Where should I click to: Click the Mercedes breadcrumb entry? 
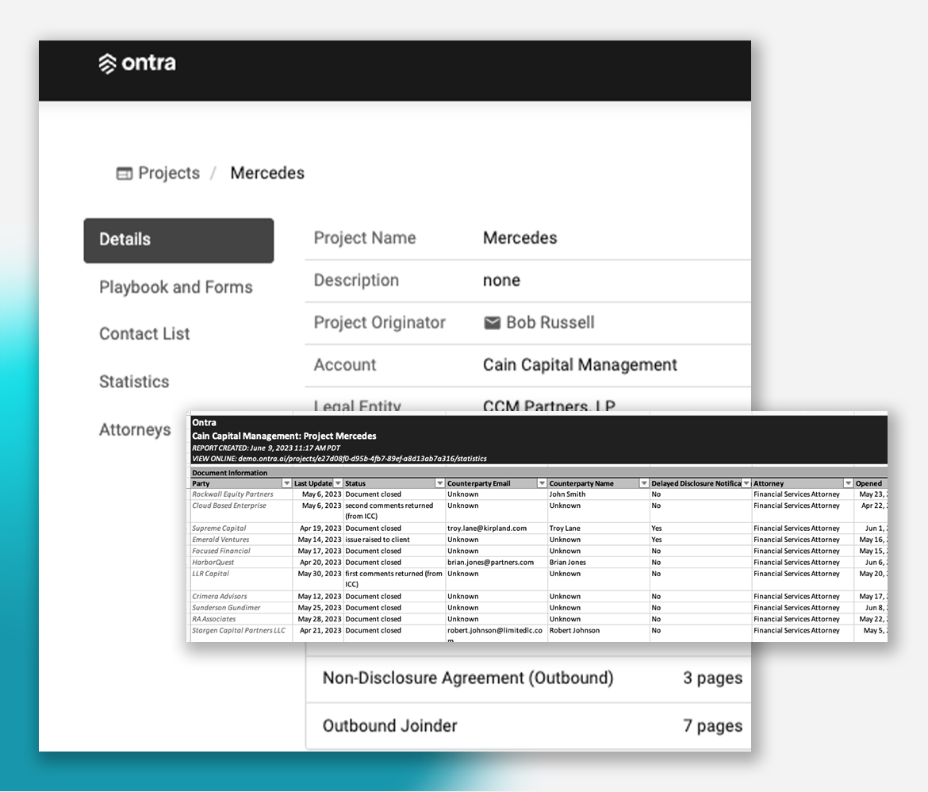[x=267, y=173]
